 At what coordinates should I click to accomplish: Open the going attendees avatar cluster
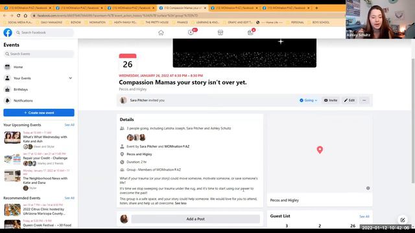[136, 137]
